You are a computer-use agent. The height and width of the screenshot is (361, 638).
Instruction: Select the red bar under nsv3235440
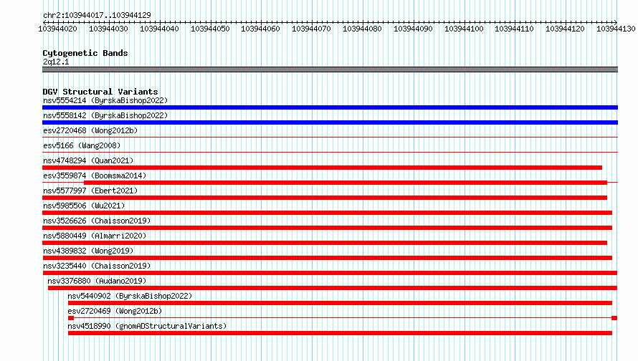coord(330,273)
